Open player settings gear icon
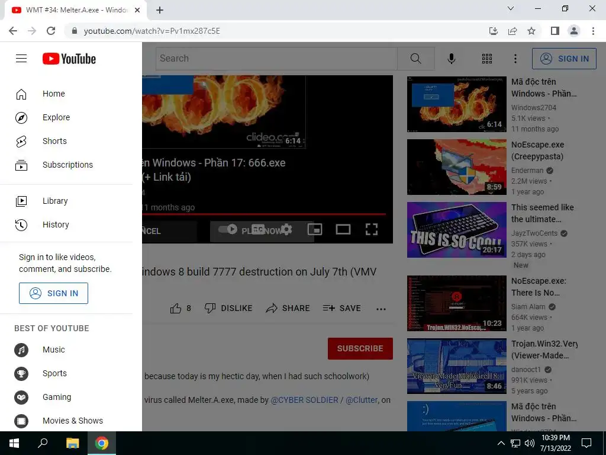Image resolution: width=606 pixels, height=455 pixels. 286,229
